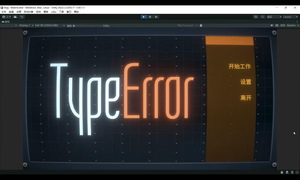Open the Jobs menu

54,12
